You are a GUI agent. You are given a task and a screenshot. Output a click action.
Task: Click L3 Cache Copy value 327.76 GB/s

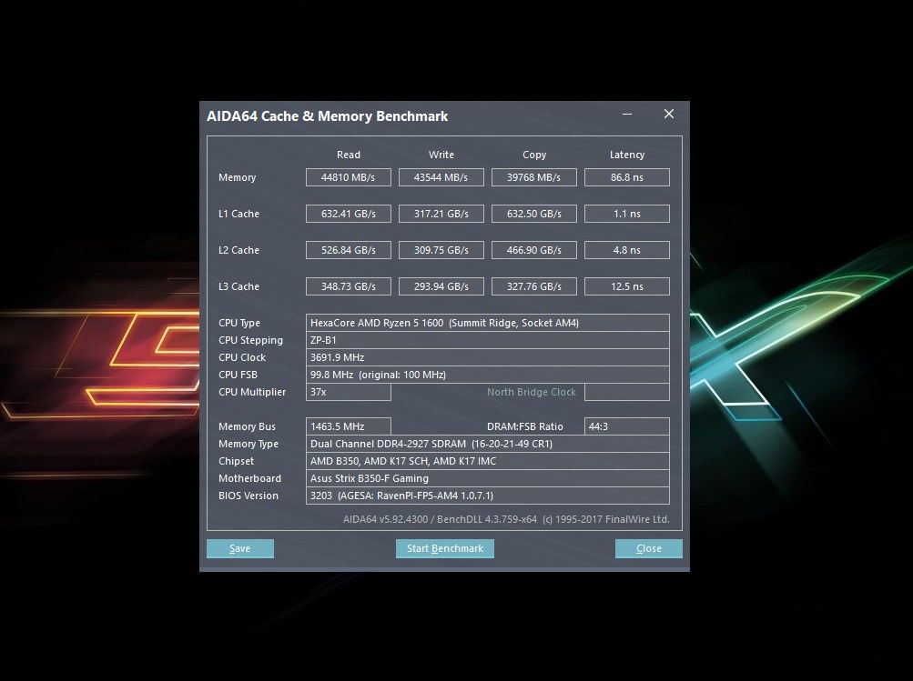pyautogui.click(x=534, y=286)
